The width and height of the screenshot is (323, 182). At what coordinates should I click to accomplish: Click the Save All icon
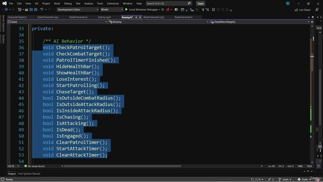pyautogui.click(x=36, y=10)
